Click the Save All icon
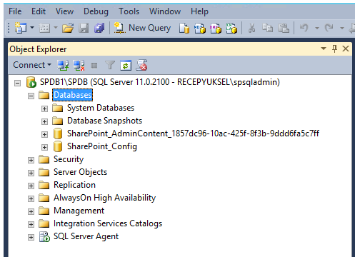This screenshot has height=257, width=360. point(99,28)
